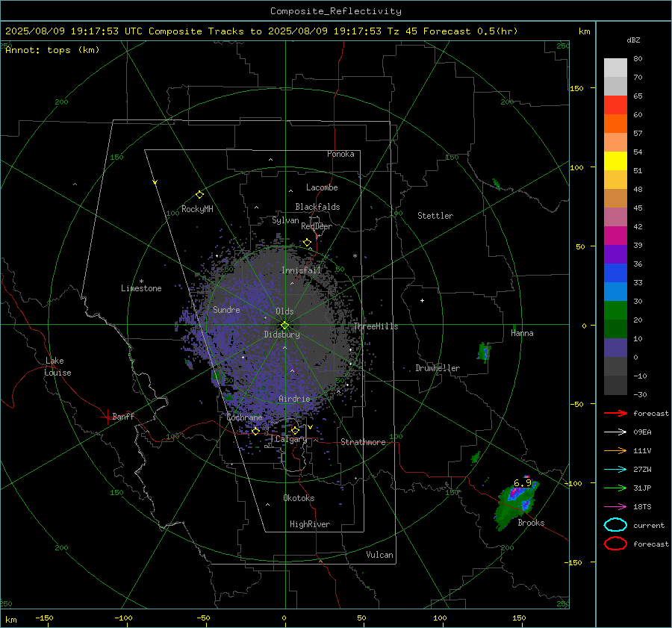Click the asterisk marker above Limestone

(x=141, y=282)
